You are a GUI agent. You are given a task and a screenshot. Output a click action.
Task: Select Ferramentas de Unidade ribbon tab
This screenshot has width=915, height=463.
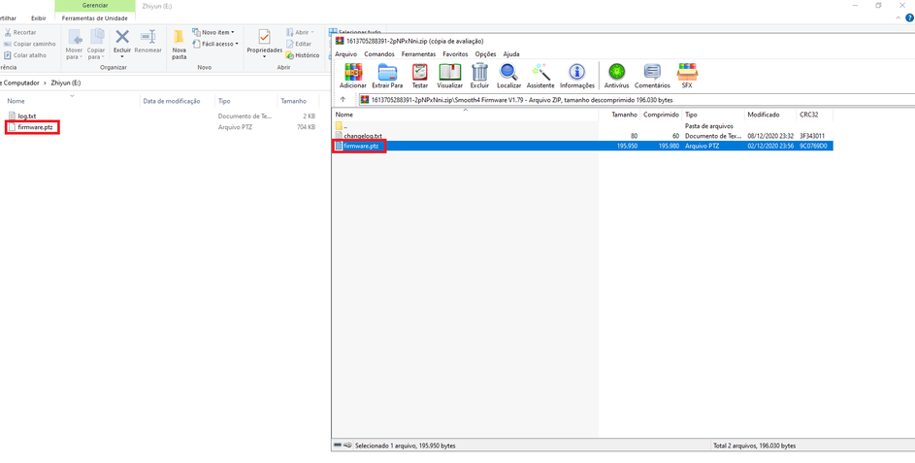tap(94, 18)
